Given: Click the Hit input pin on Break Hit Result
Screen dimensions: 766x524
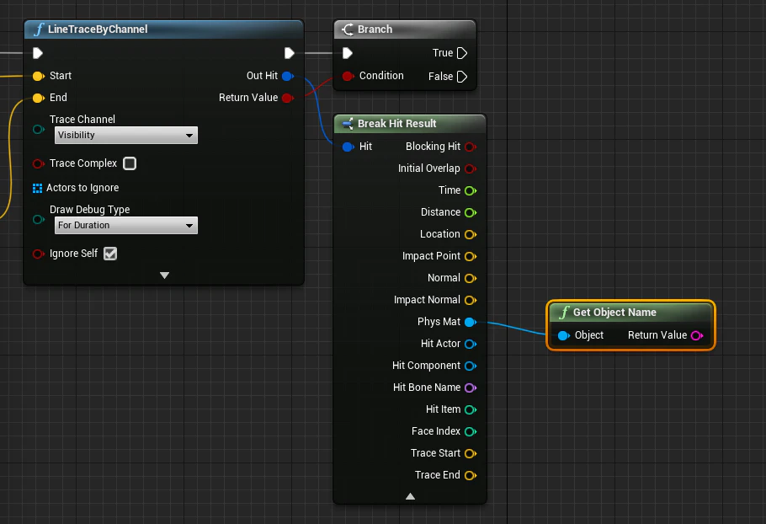Looking at the screenshot, I should click(348, 147).
